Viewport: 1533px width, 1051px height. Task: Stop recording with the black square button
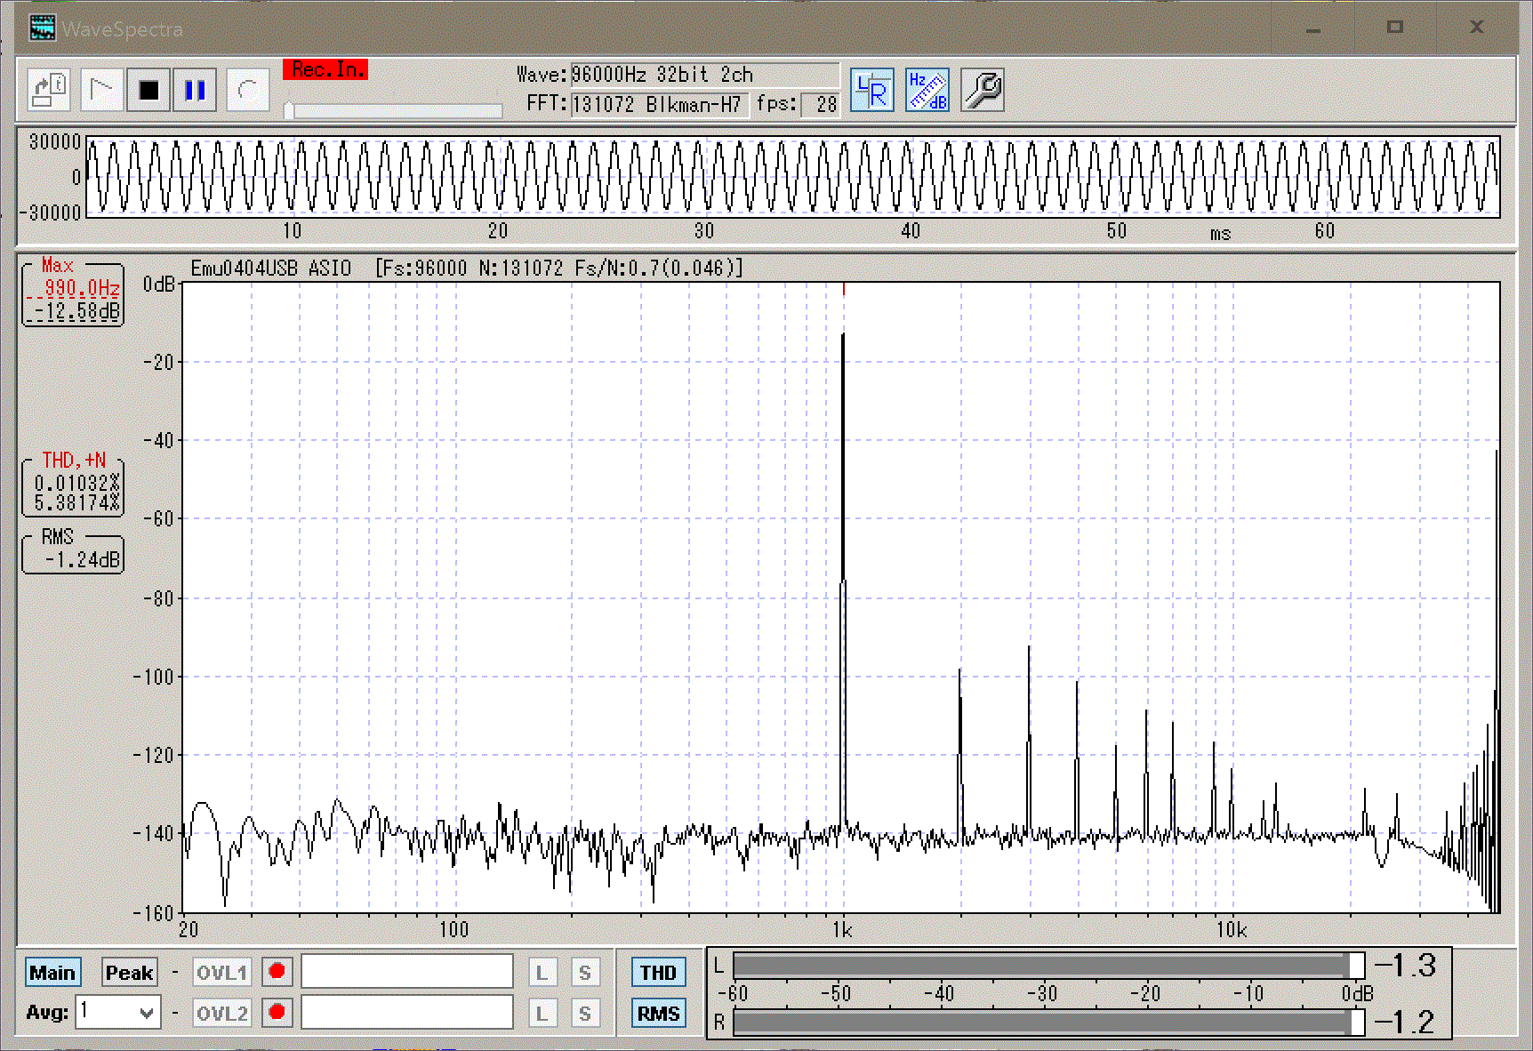(148, 90)
